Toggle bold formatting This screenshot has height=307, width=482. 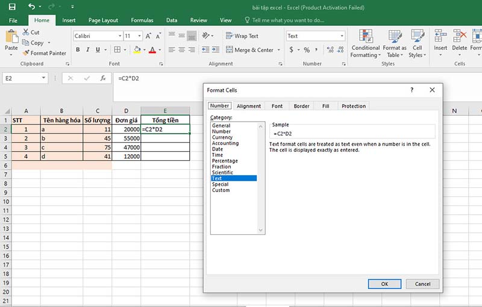78,49
